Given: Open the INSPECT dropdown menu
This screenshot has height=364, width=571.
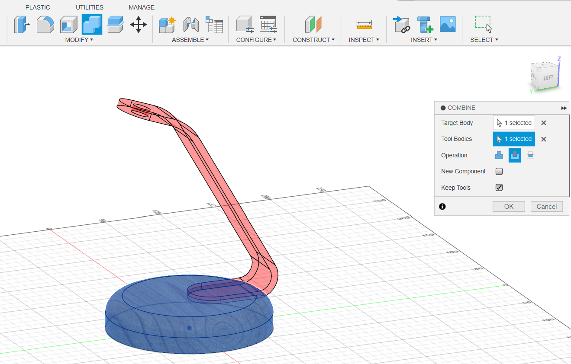Looking at the screenshot, I should (364, 40).
